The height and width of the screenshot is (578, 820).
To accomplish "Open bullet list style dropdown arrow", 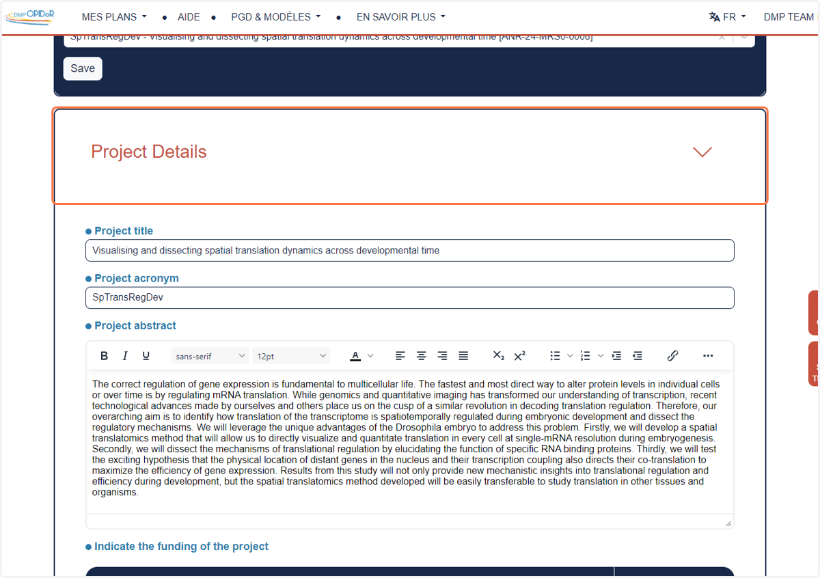I will [x=571, y=356].
